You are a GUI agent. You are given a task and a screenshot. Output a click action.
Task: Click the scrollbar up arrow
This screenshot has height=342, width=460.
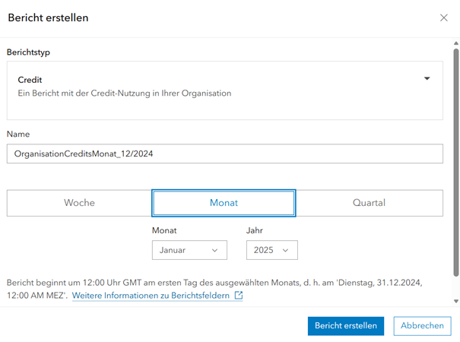tap(456, 43)
